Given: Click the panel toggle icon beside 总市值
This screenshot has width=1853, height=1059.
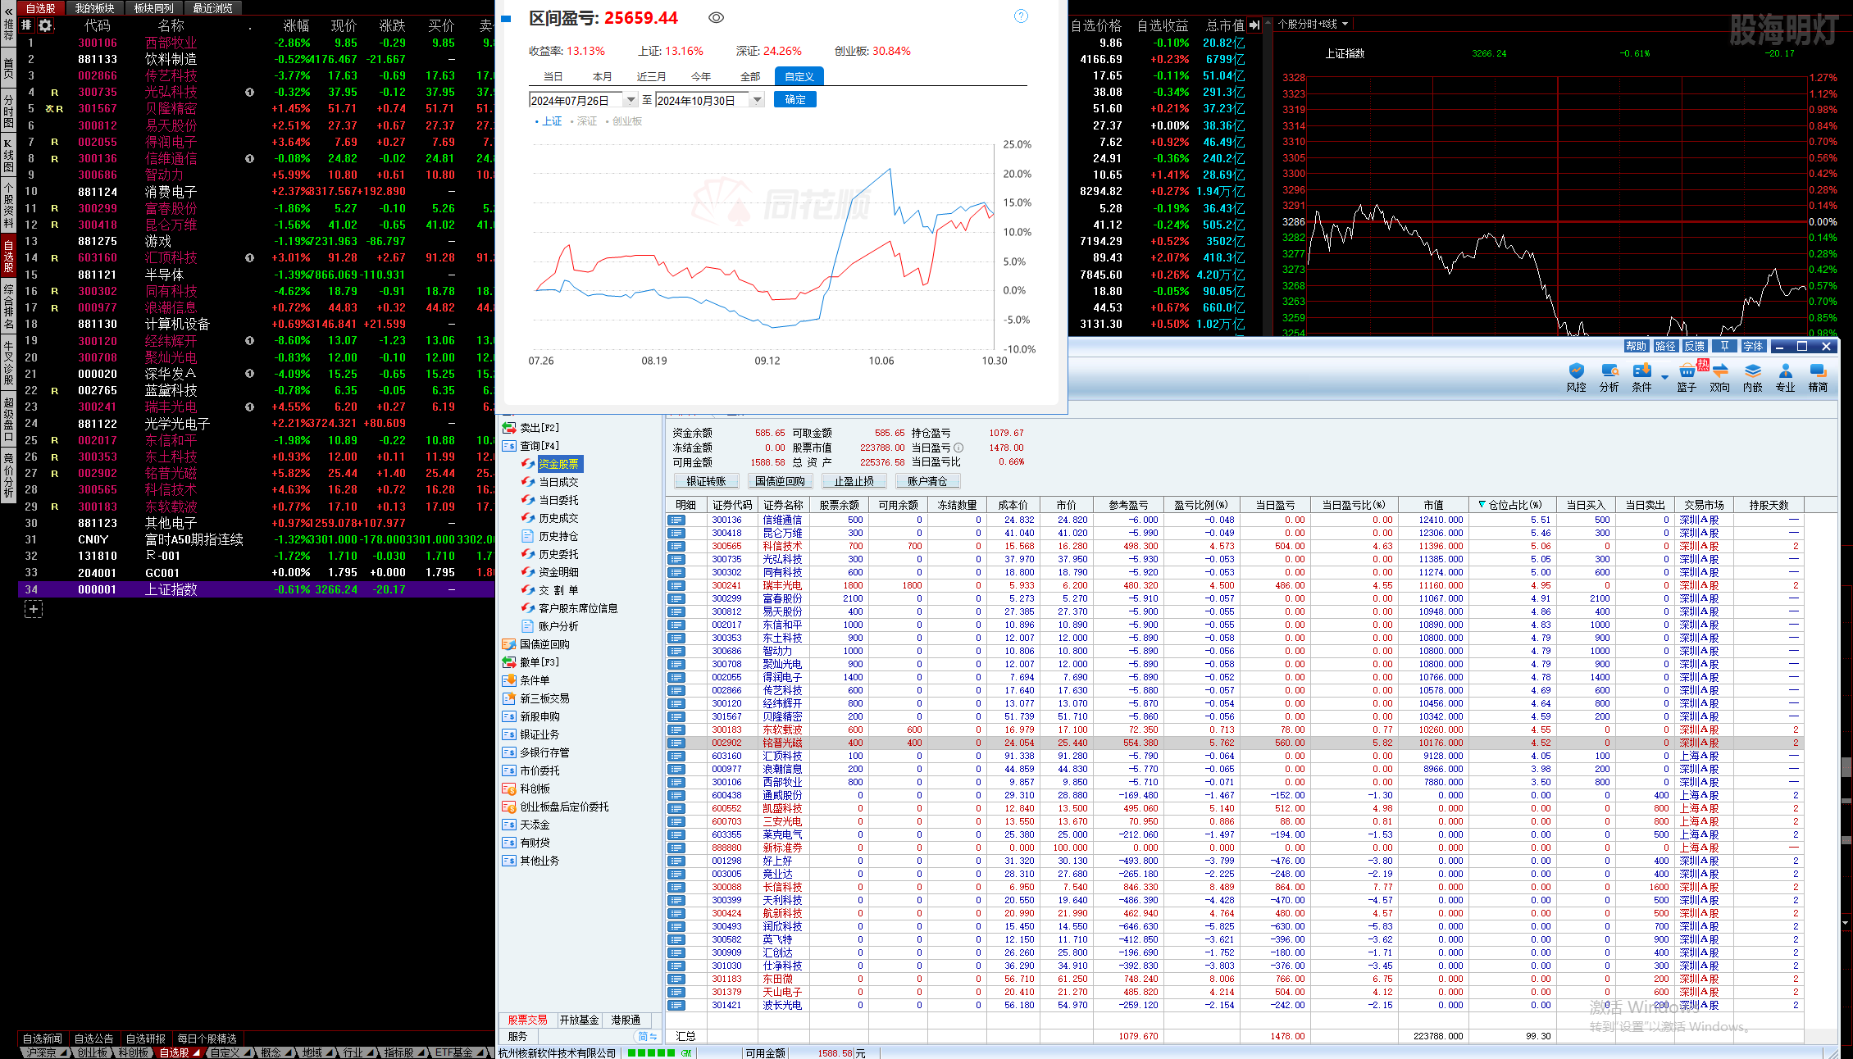Looking at the screenshot, I should point(1254,25).
